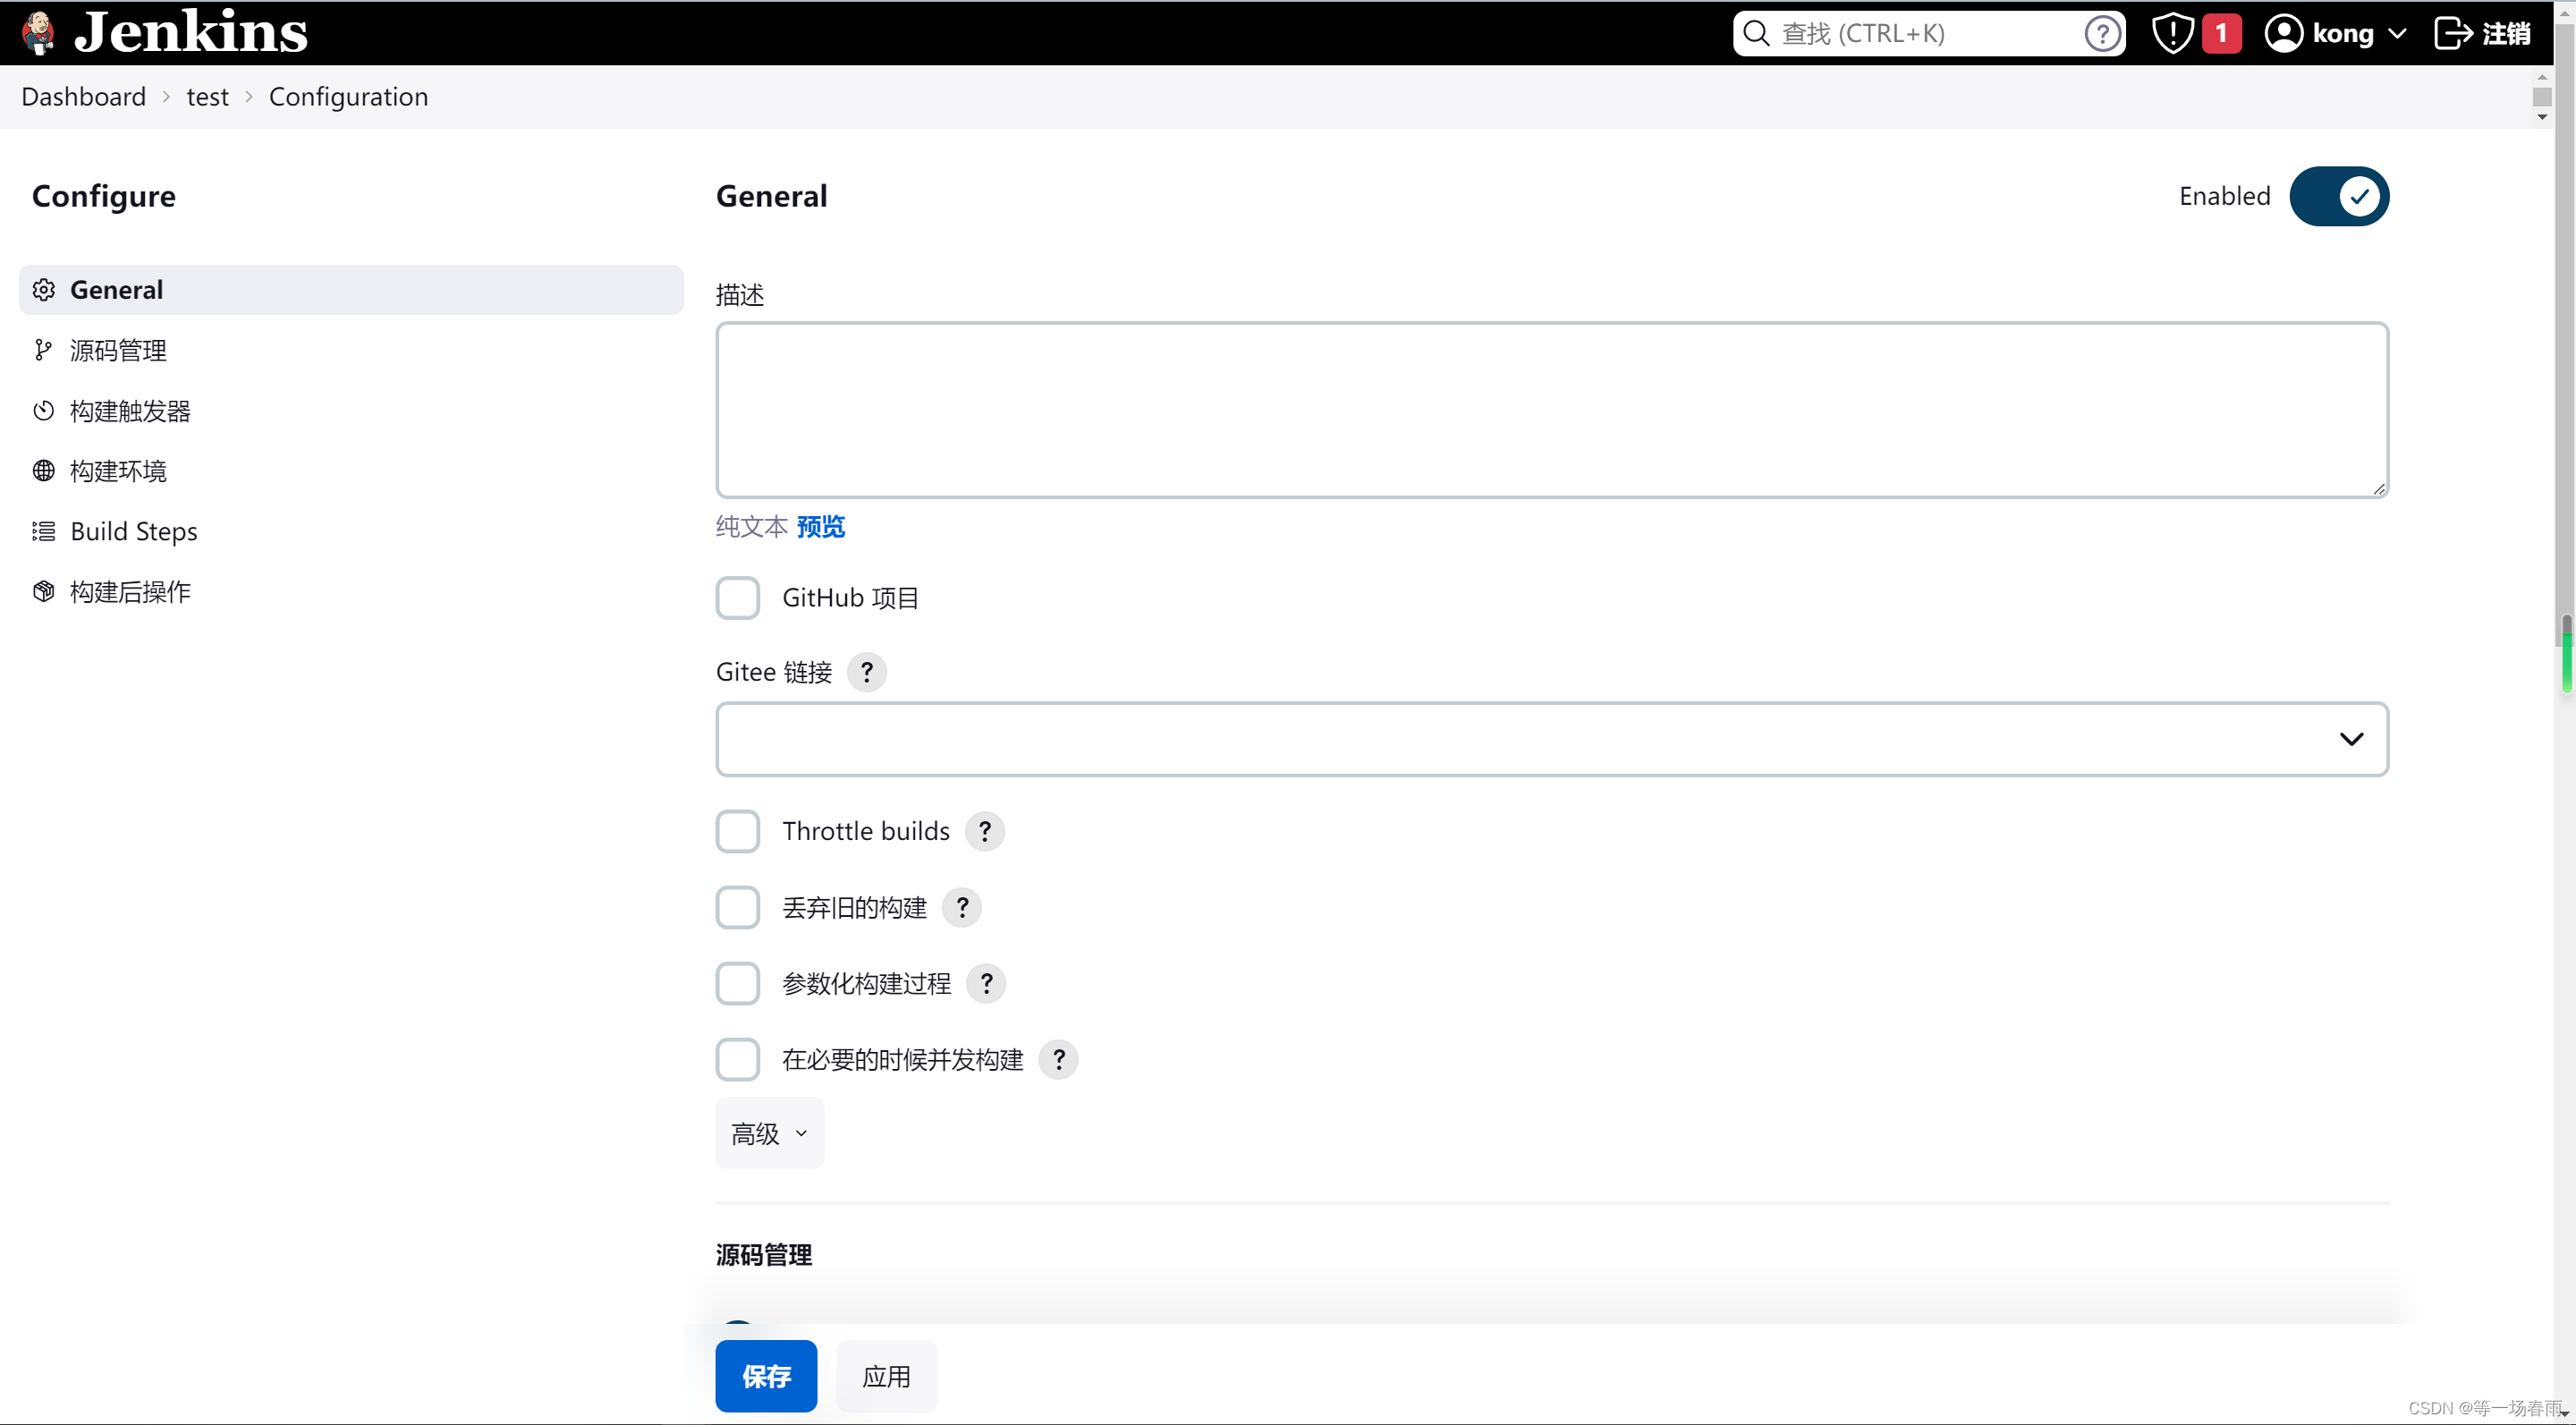Click the 构建触发器 section icon in sidebar
2576x1425 pixels.
coord(44,409)
